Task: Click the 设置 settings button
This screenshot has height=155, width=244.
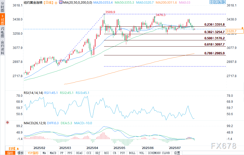Action: point(177,153)
